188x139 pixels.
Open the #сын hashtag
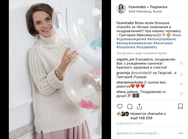click(x=177, y=35)
